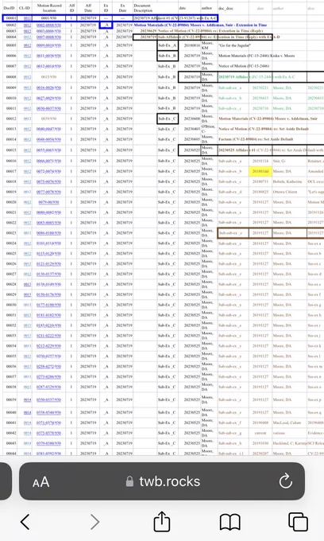The height and width of the screenshot is (541, 324).
Task: Open the CL-ID 0012 link in row 00002
Action: pyautogui.click(x=27, y=25)
